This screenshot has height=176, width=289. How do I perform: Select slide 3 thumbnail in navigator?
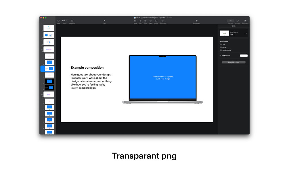(49, 42)
